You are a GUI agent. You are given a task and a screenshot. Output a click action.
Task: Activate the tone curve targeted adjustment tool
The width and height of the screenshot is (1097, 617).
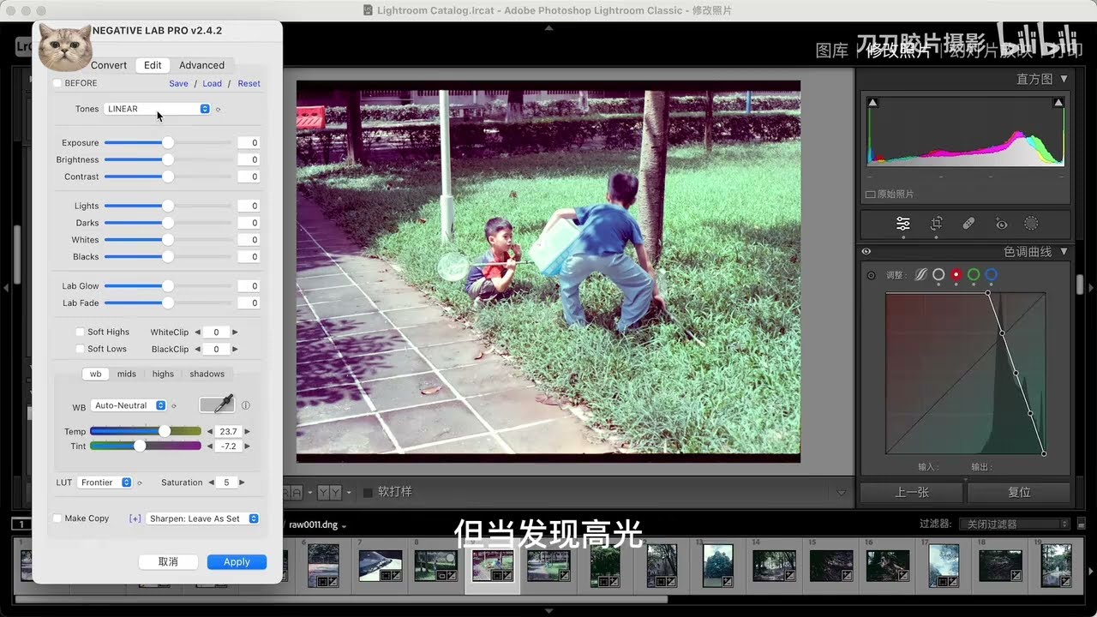(x=871, y=275)
